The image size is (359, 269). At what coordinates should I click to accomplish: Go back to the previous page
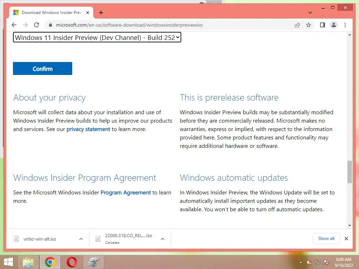click(x=14, y=25)
